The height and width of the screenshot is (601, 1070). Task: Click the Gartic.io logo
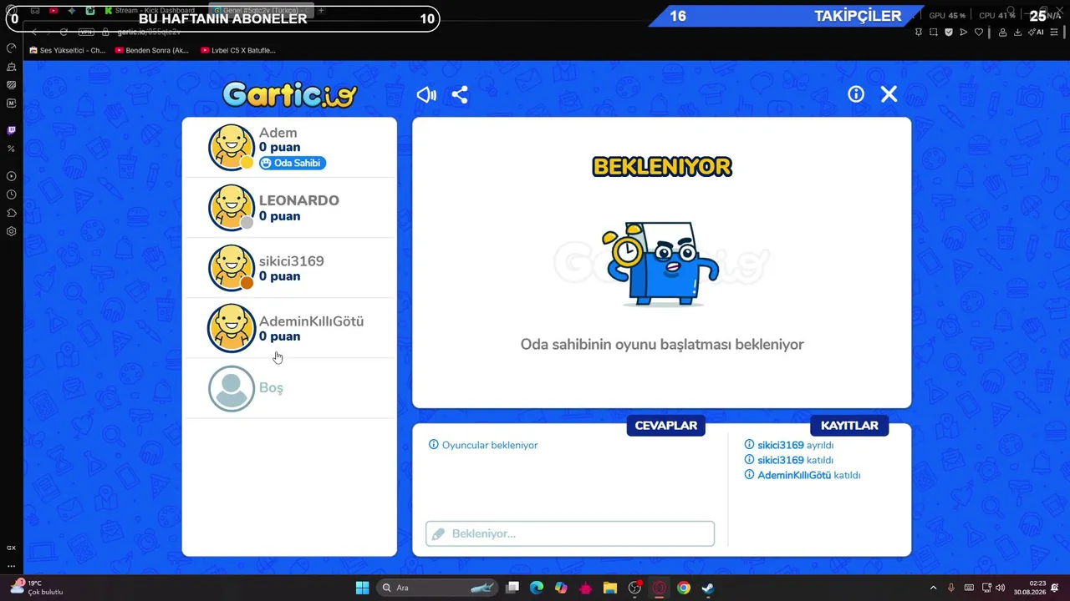[x=290, y=94]
